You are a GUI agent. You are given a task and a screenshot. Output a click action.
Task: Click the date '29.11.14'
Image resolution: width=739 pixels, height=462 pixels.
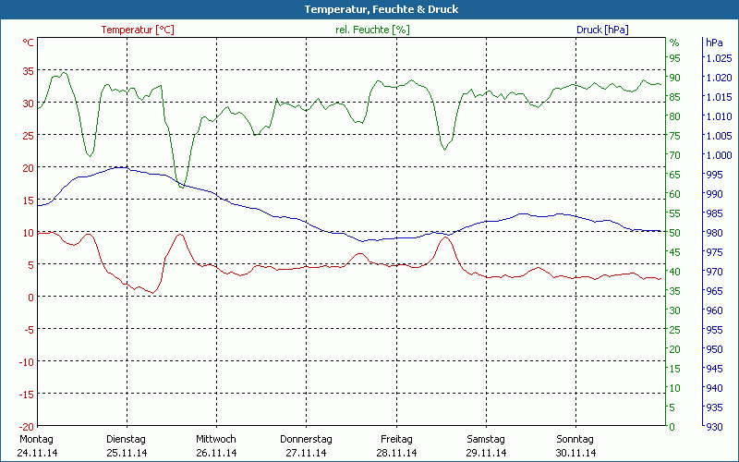(x=486, y=453)
